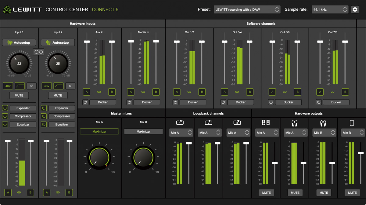Toggle the Aux in Ducker power icon

[x=85, y=102]
